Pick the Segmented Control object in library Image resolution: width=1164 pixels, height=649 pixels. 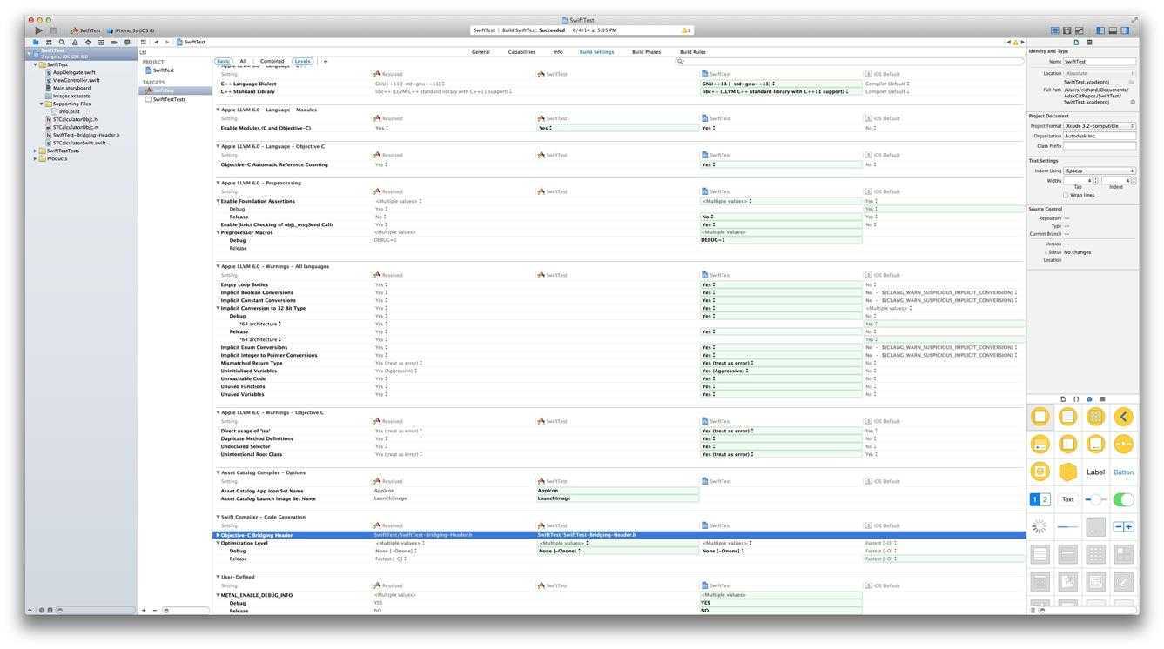(1040, 499)
